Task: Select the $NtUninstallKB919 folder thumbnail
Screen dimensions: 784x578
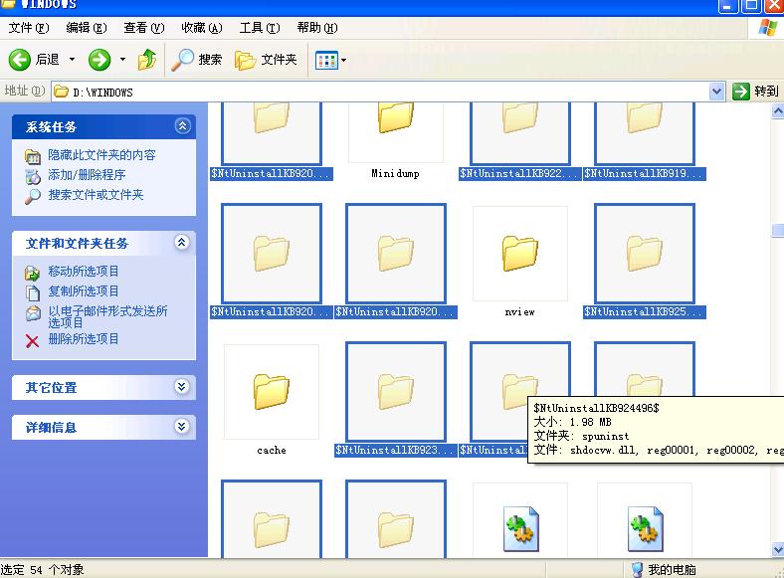Action: coord(645,132)
